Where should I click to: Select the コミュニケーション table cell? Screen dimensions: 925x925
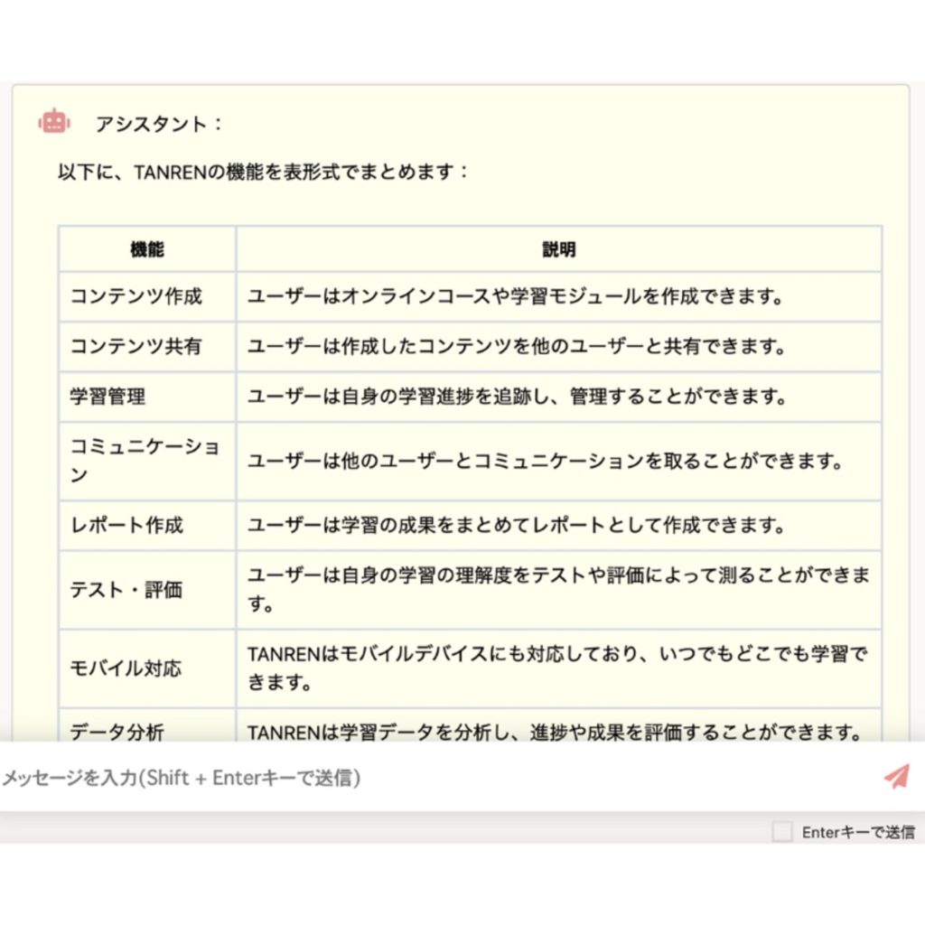point(145,461)
